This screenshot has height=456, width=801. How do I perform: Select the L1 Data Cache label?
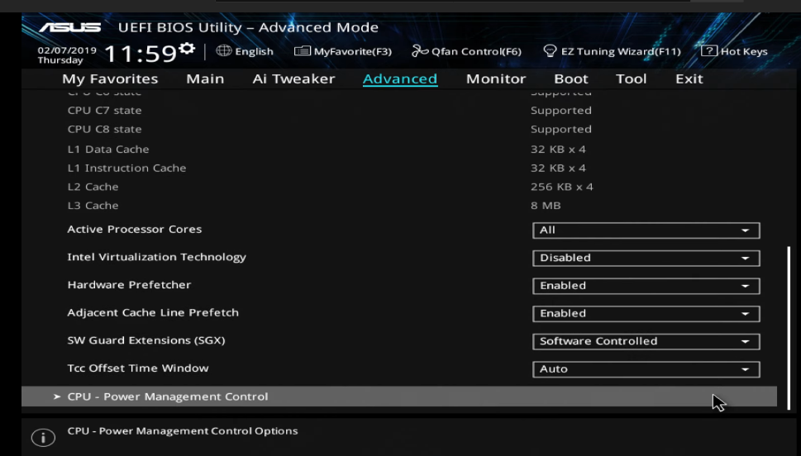pos(108,149)
